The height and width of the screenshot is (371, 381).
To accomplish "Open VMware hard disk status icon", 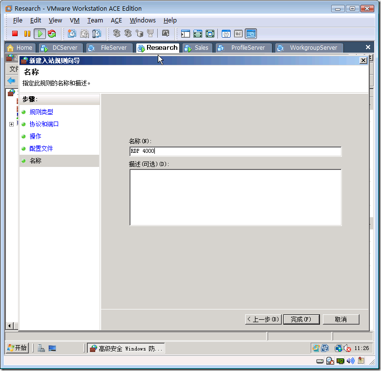I will (x=320, y=361).
